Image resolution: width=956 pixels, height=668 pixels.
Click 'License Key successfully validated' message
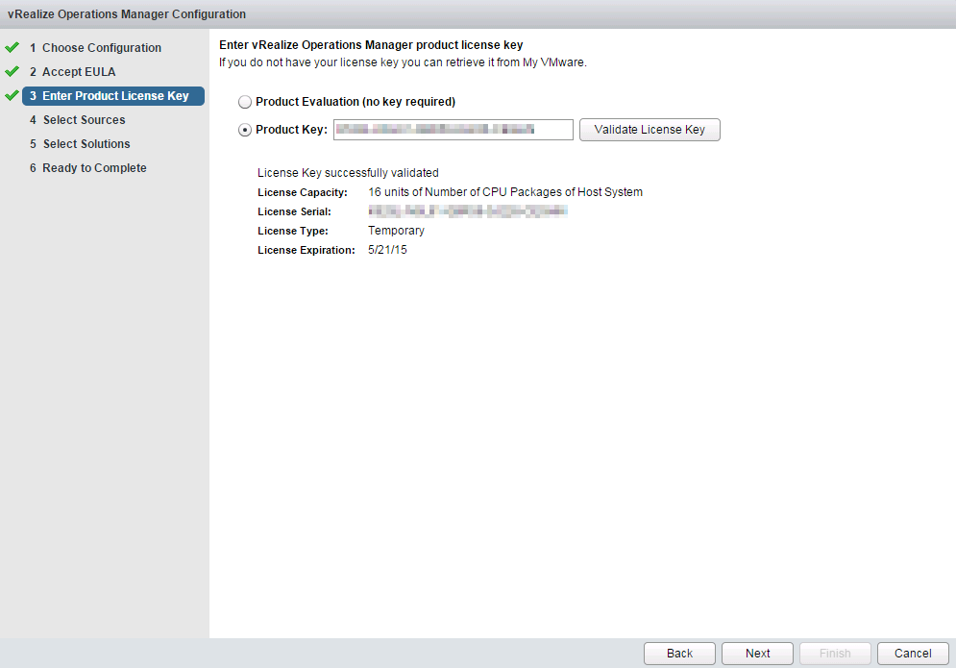(x=348, y=173)
